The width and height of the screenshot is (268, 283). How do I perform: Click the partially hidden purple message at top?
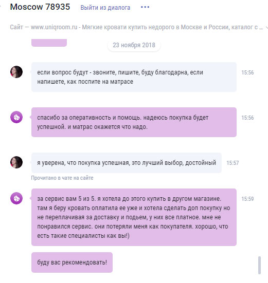pyautogui.click(x=49, y=43)
